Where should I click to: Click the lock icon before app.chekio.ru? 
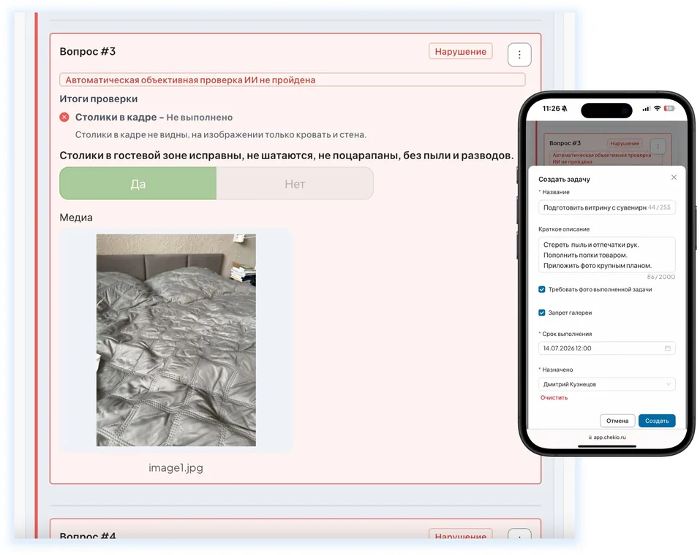click(590, 437)
